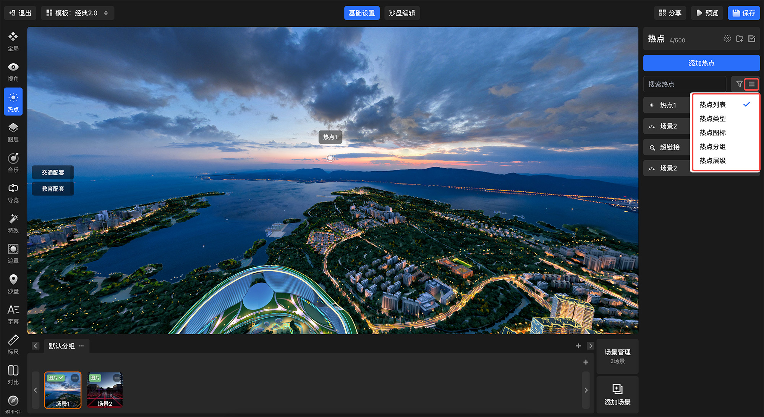Click the hotspot filter funnel icon
The image size is (764, 417).
click(x=739, y=84)
